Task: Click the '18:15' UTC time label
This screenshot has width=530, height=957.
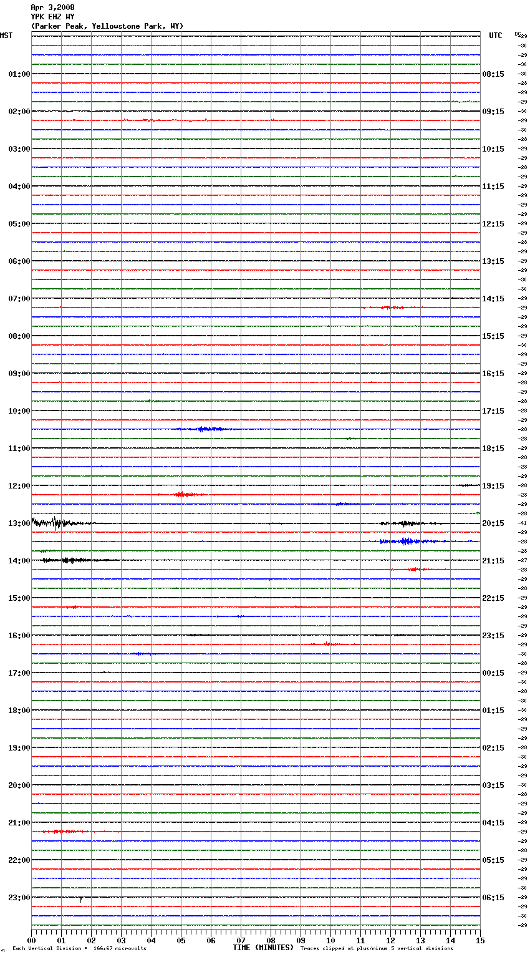Action: 493,449
